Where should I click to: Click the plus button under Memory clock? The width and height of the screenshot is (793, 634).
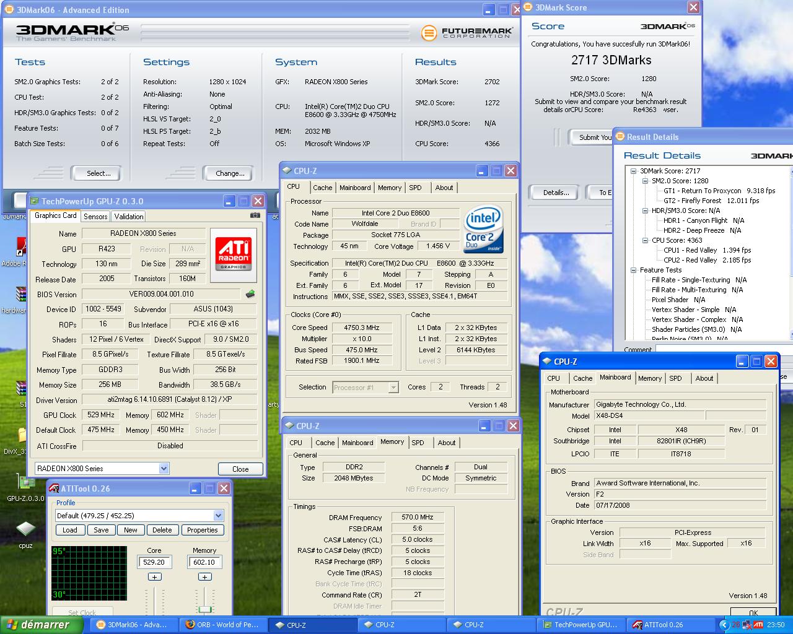(204, 577)
